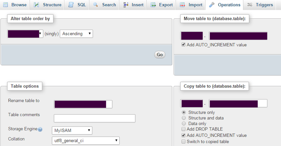
Task: Click the Table comments text field
Action: click(94, 118)
